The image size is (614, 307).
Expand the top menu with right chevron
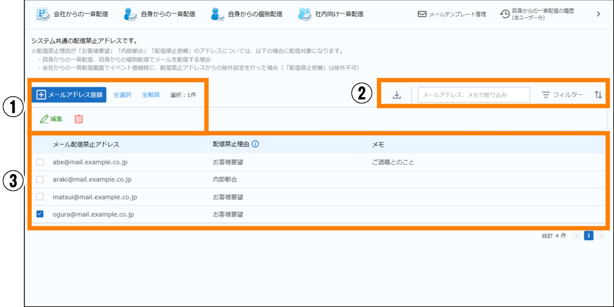click(598, 14)
